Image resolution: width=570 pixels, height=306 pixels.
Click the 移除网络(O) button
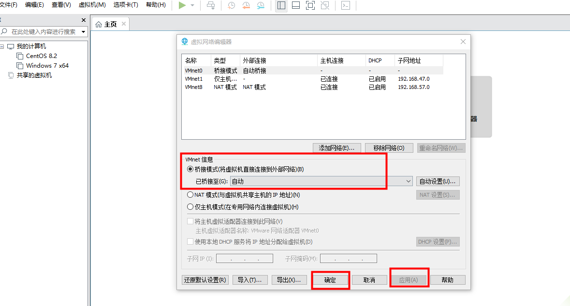point(389,148)
